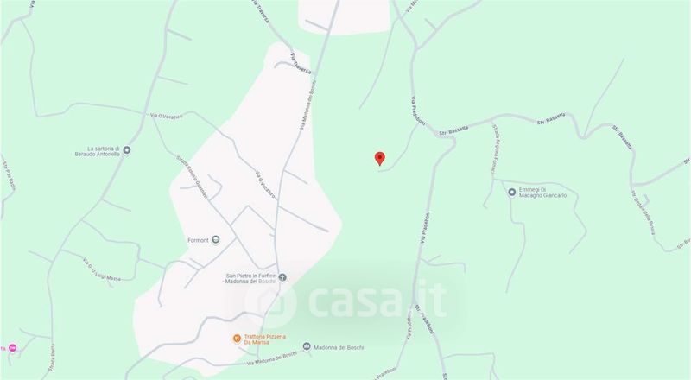Click the San Pietro in Forfice church icon

pos(282,277)
